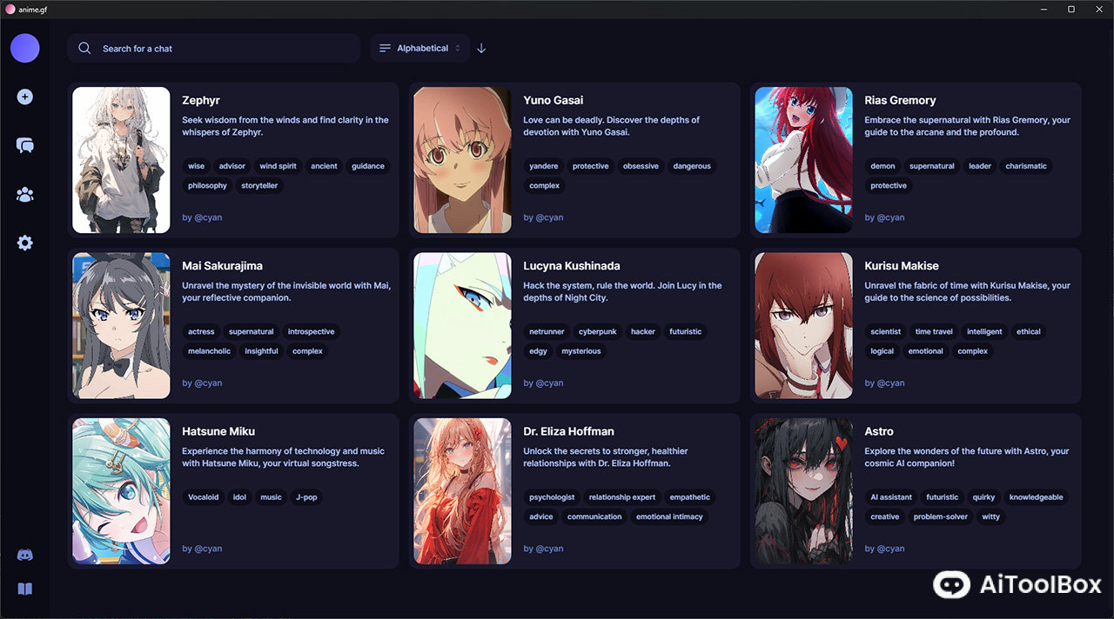
Task: Click 'by @cyan' on the Zephyr card
Action: pyautogui.click(x=202, y=217)
